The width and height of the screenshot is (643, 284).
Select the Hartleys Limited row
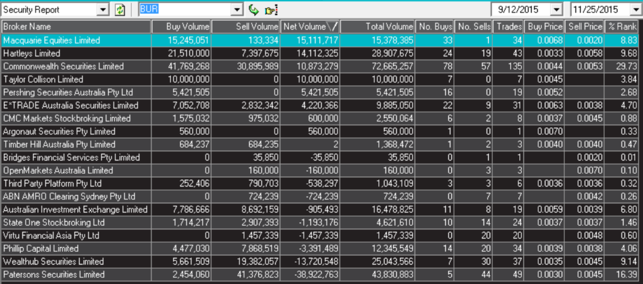[319, 53]
